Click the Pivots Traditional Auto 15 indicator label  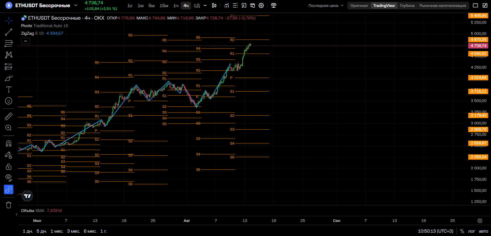44,26
